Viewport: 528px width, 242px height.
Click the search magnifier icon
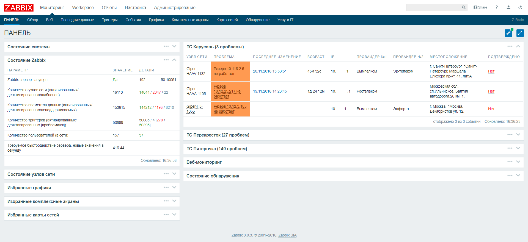point(463,7)
